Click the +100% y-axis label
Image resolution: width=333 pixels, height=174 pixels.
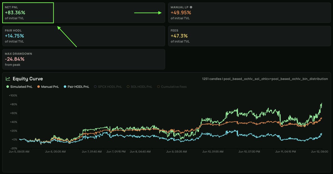tap(13, 95)
